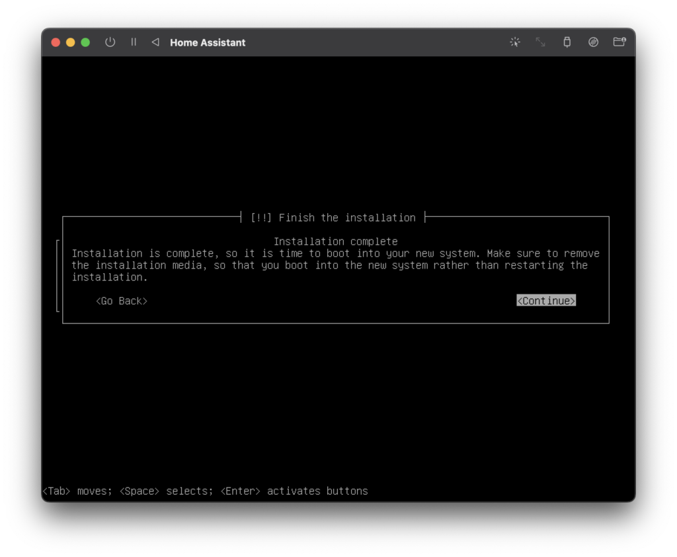Minimize the window with yellow button
The height and width of the screenshot is (557, 677).
(70, 42)
